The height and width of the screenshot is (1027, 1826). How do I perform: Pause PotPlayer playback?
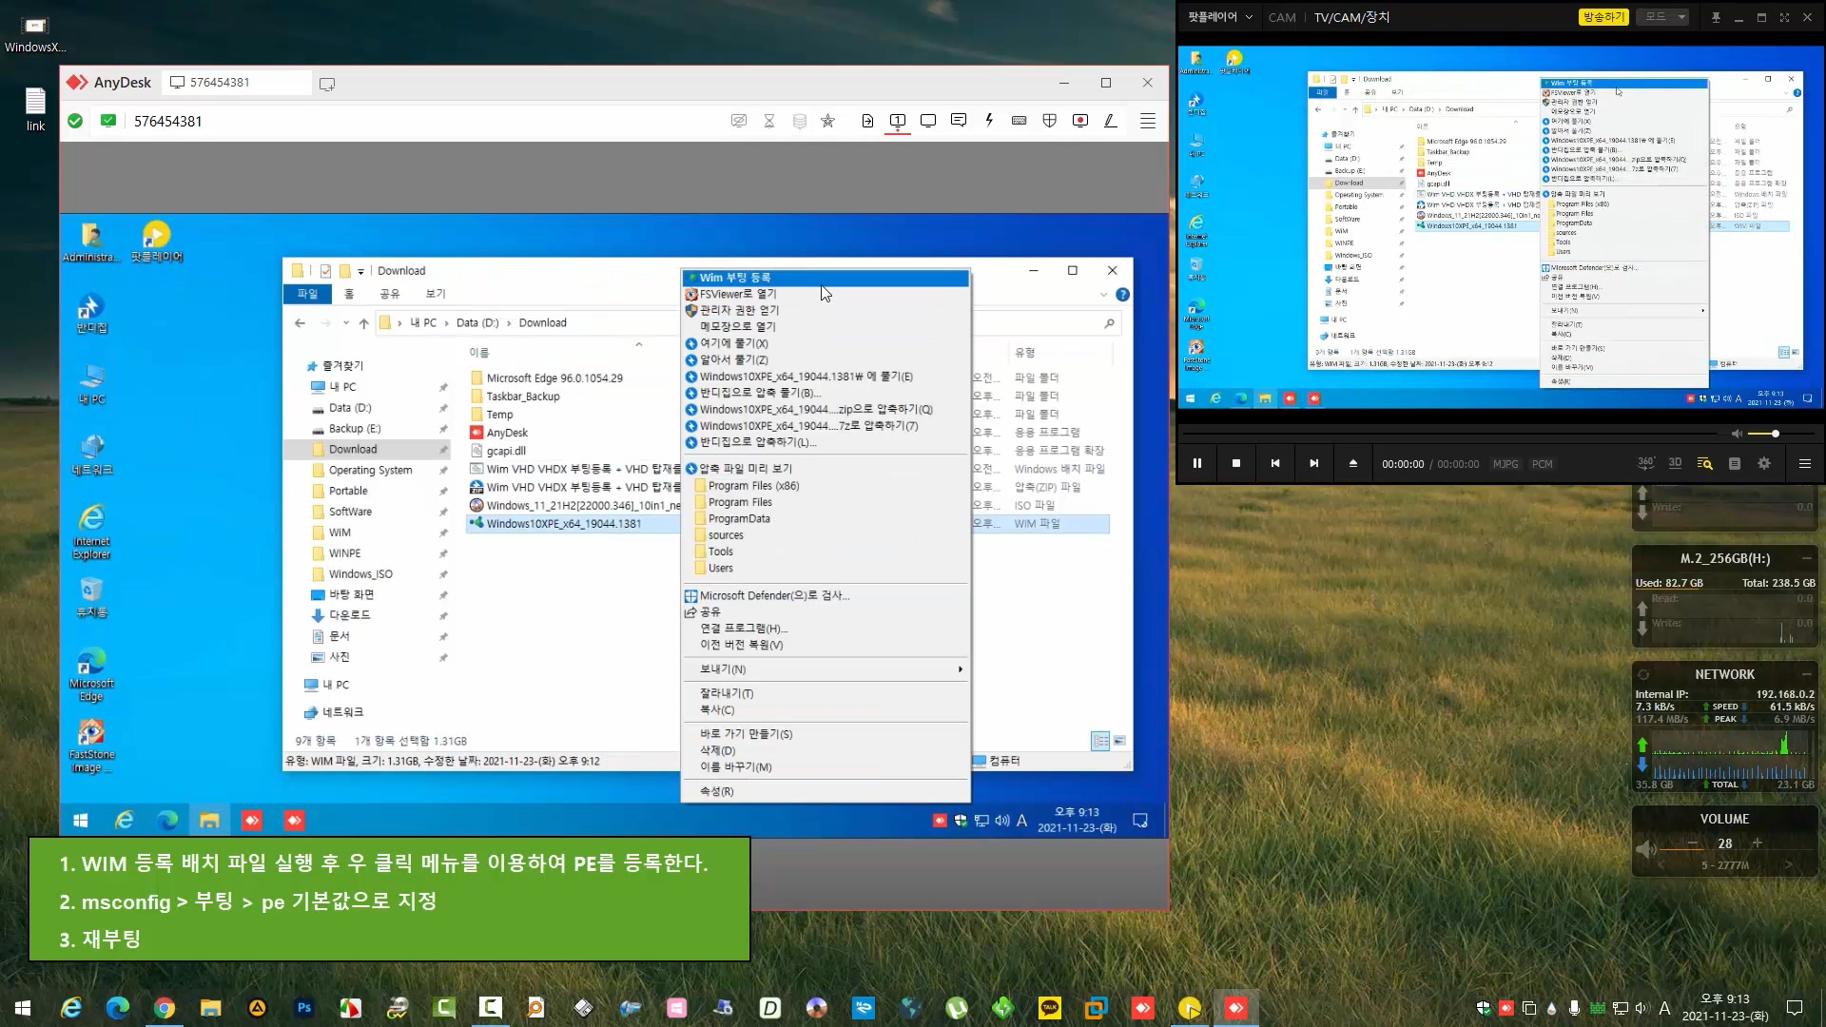(1197, 463)
